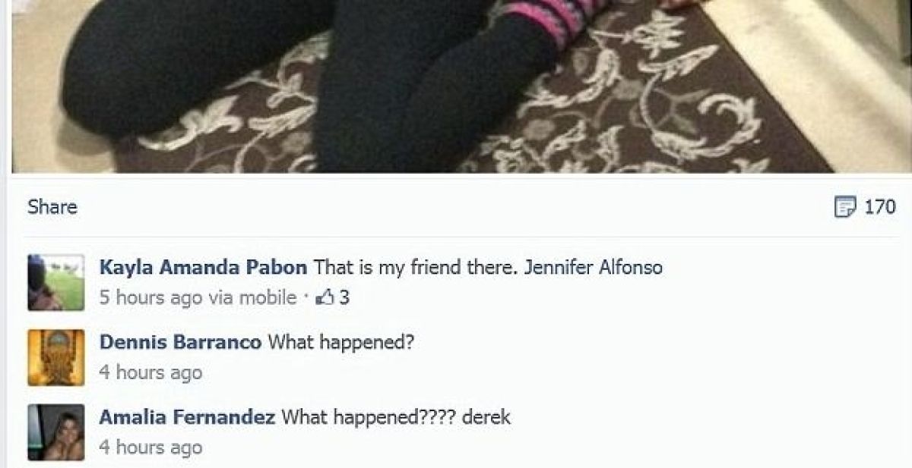Open Kayla Amanda Pabon's profile name link
The width and height of the screenshot is (912, 468).
point(204,267)
